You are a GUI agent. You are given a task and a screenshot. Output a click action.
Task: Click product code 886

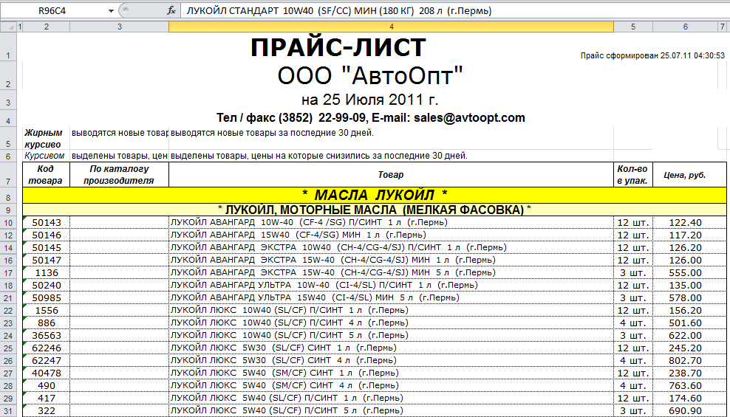[47, 323]
